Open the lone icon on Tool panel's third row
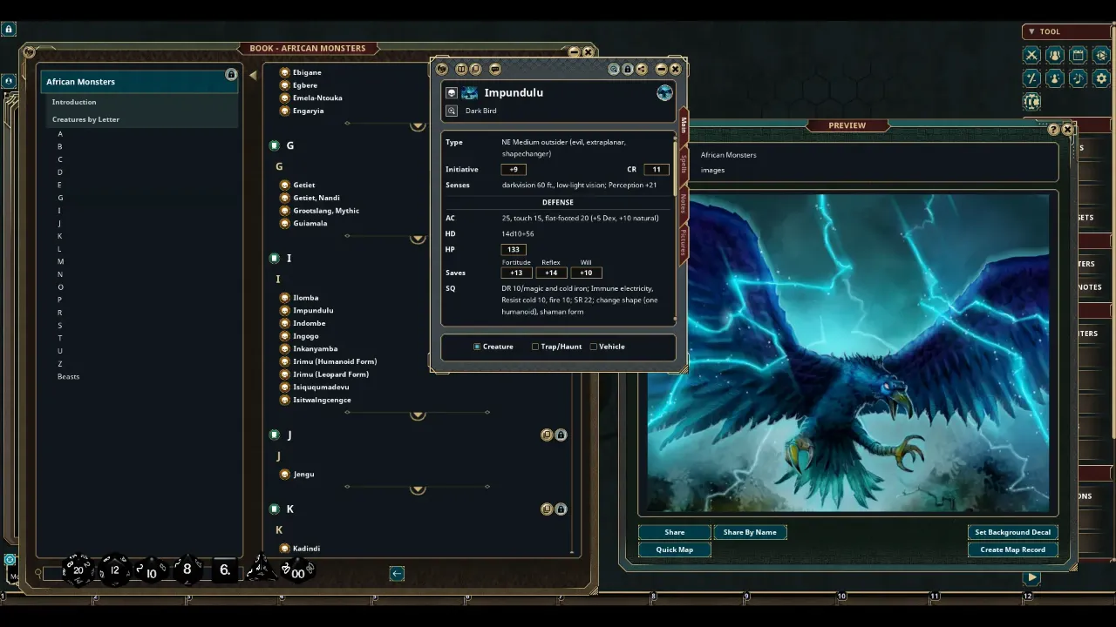This screenshot has width=1116, height=627. pyautogui.click(x=1031, y=102)
